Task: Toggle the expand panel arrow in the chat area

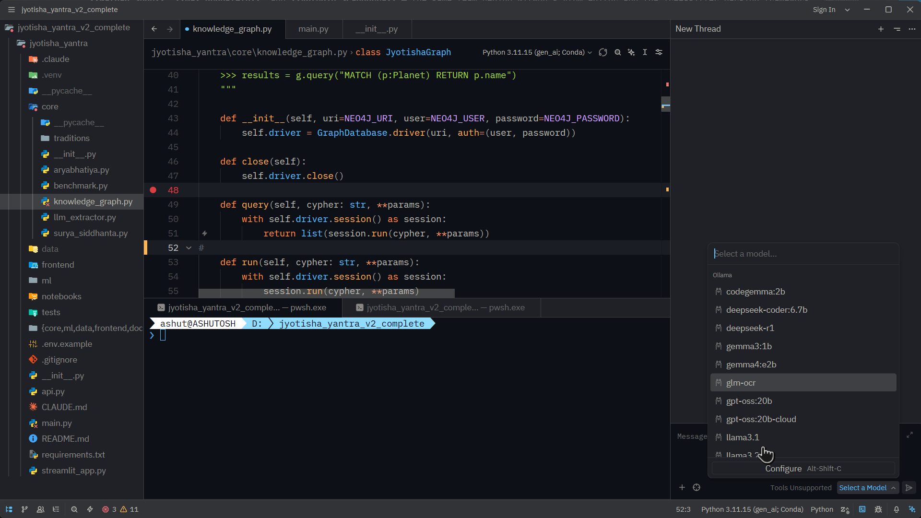Action: click(x=910, y=435)
